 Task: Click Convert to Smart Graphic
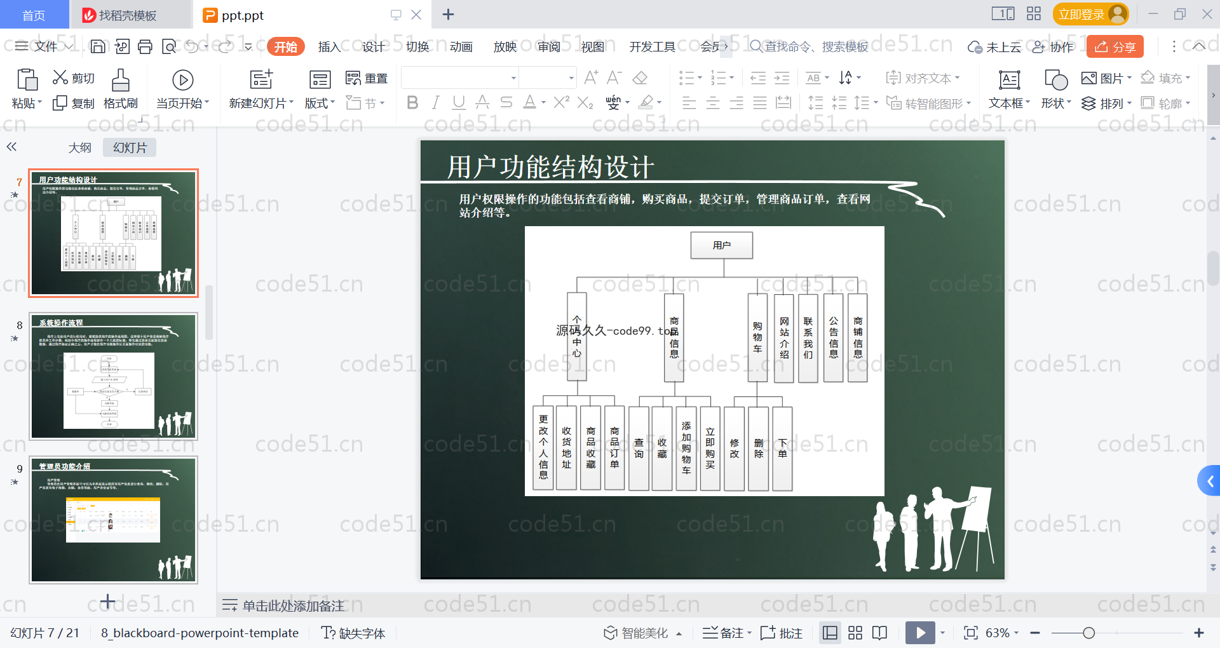[928, 103]
